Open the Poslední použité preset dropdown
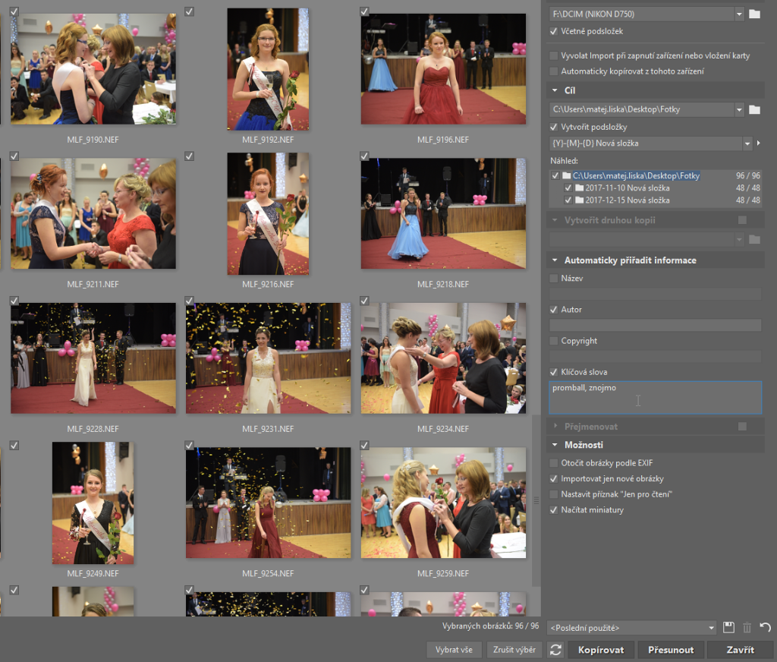Viewport: 777px width, 662px height. [x=711, y=628]
